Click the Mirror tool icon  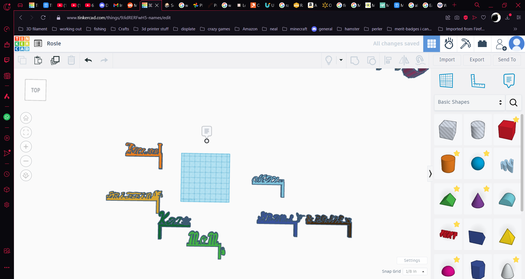tap(404, 60)
